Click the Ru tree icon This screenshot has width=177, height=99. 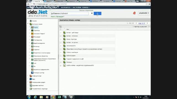(32, 66)
